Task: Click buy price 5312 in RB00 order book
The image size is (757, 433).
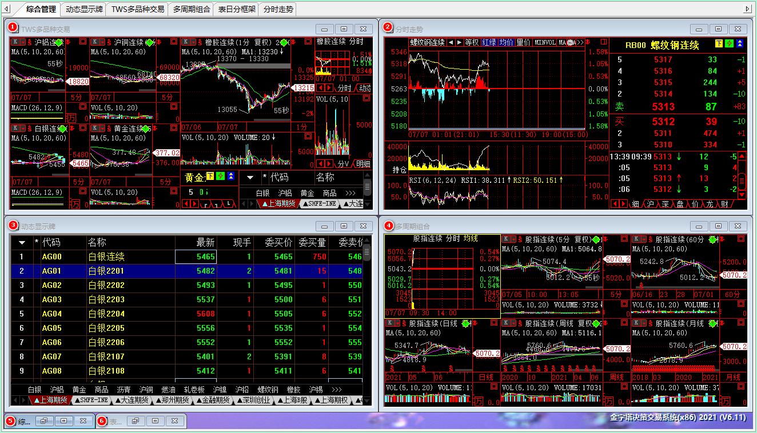Action: pos(663,122)
